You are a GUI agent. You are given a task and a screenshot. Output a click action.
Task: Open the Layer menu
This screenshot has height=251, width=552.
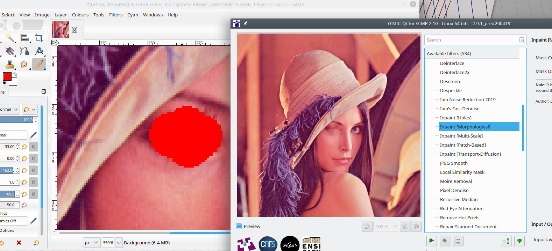pyautogui.click(x=61, y=15)
